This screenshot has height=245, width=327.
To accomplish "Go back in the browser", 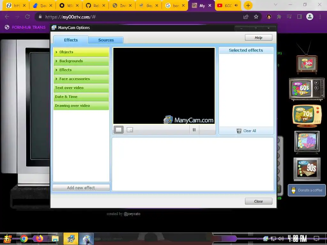I will (x=7, y=17).
